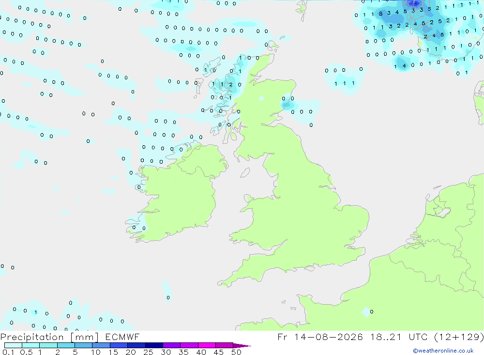Image resolution: width=484 pixels, height=355 pixels.
Task: Click the 10 to 15 mm legend swatch
Action: [101, 345]
